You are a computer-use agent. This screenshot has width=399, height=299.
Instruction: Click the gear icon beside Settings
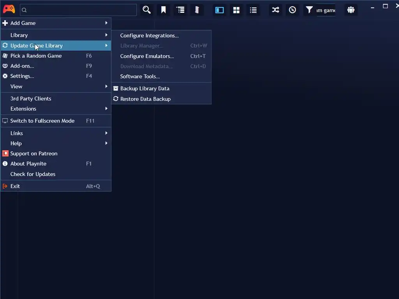tap(5, 76)
